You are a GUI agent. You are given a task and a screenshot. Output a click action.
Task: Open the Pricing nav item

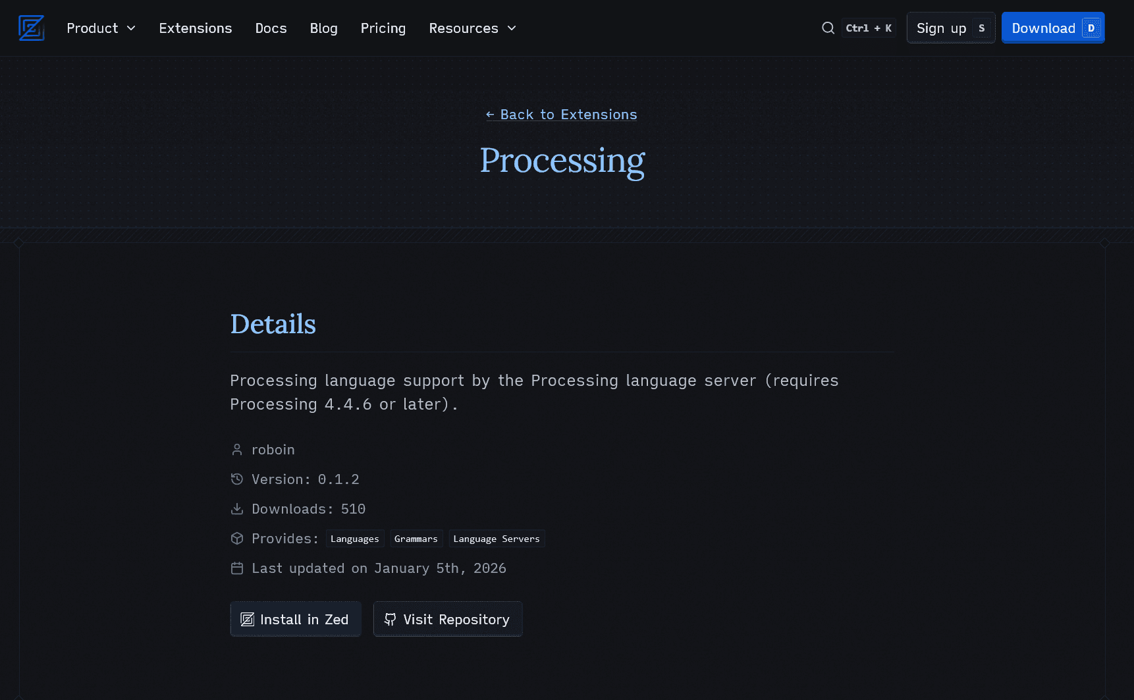[383, 28]
